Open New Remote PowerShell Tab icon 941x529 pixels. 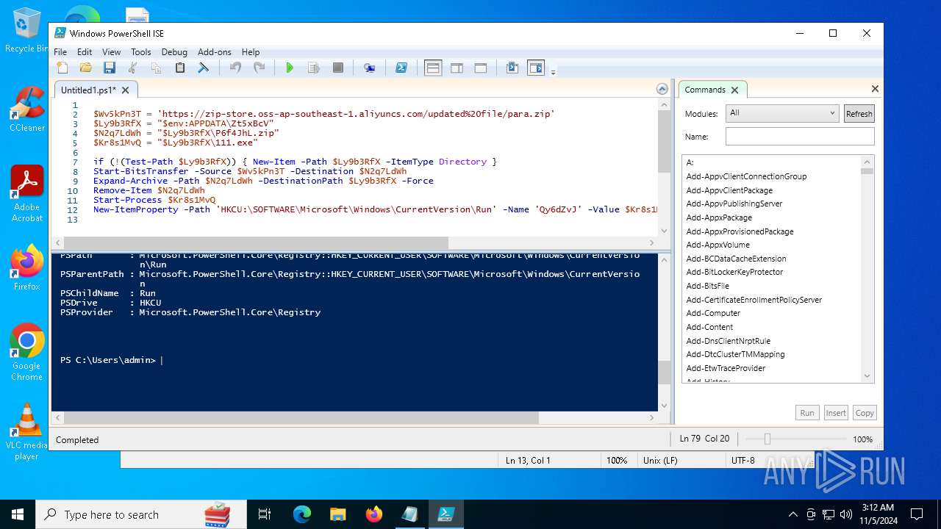pos(370,68)
